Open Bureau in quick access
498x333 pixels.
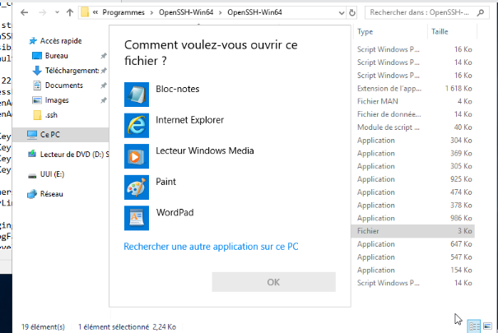[x=57, y=55]
